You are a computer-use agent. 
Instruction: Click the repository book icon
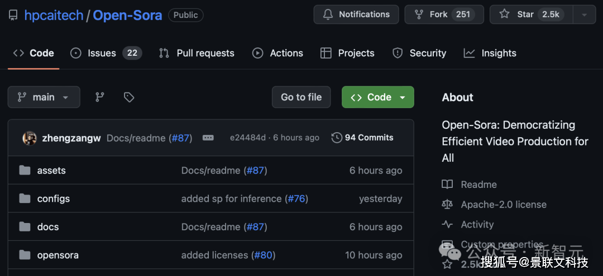click(x=13, y=15)
